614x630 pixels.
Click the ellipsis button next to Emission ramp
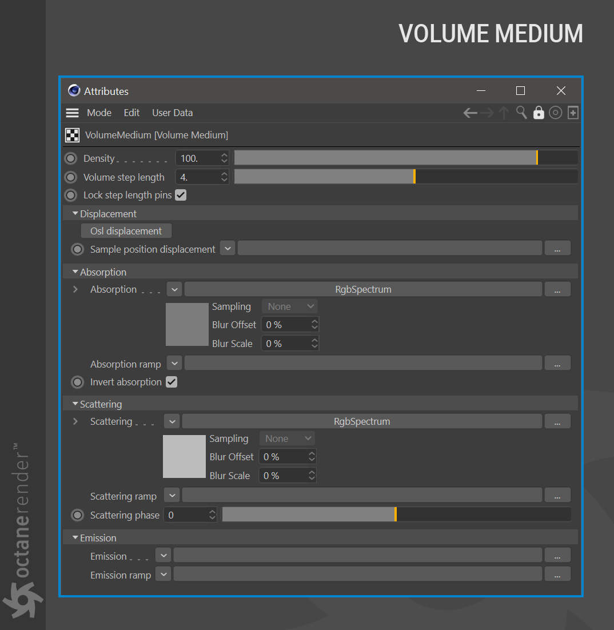pyautogui.click(x=557, y=575)
